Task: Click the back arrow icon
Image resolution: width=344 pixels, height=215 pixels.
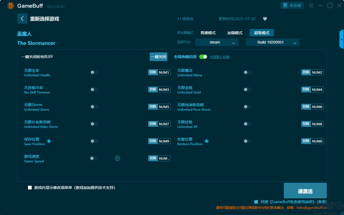Action: coord(22,19)
